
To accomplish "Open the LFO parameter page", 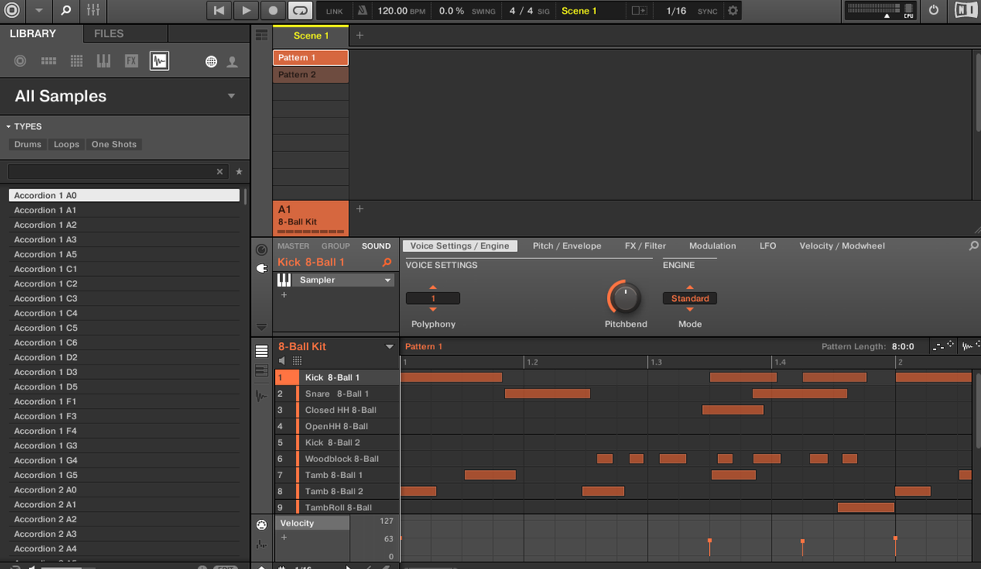I will click(x=768, y=246).
